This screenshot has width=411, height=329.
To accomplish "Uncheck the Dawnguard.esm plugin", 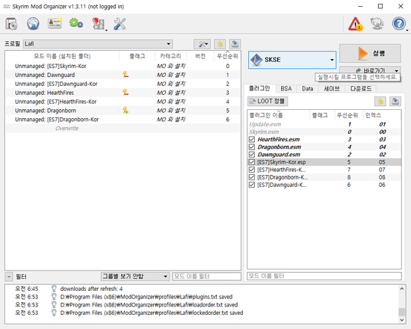I will pyautogui.click(x=252, y=155).
